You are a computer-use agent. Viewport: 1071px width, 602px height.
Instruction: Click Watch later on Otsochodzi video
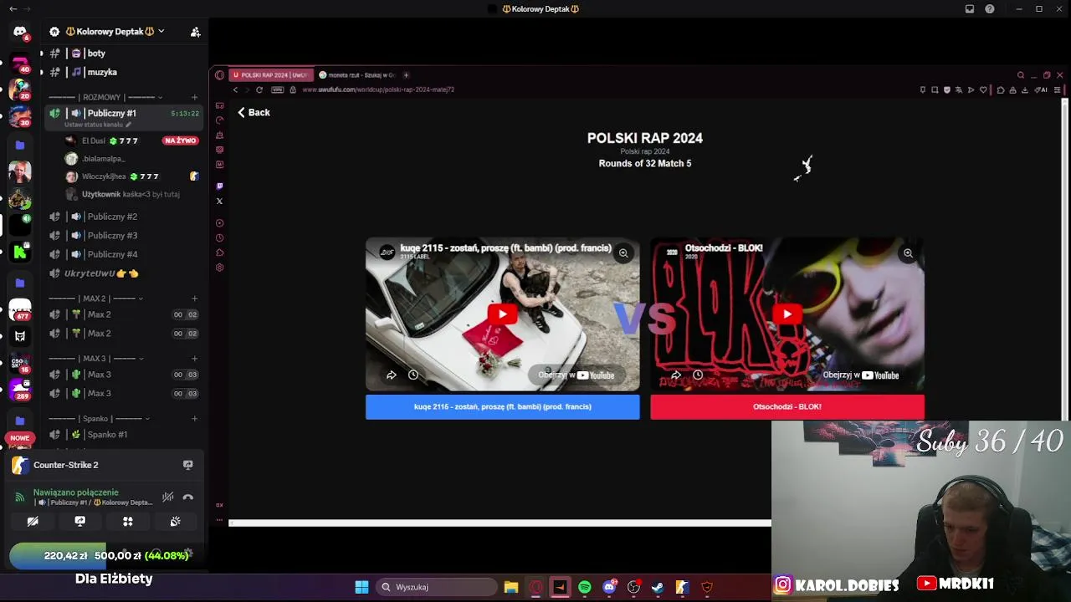click(698, 375)
